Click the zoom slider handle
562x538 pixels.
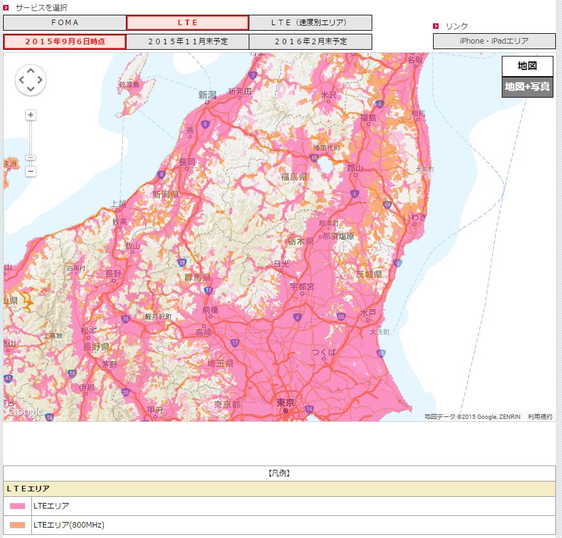click(31, 158)
